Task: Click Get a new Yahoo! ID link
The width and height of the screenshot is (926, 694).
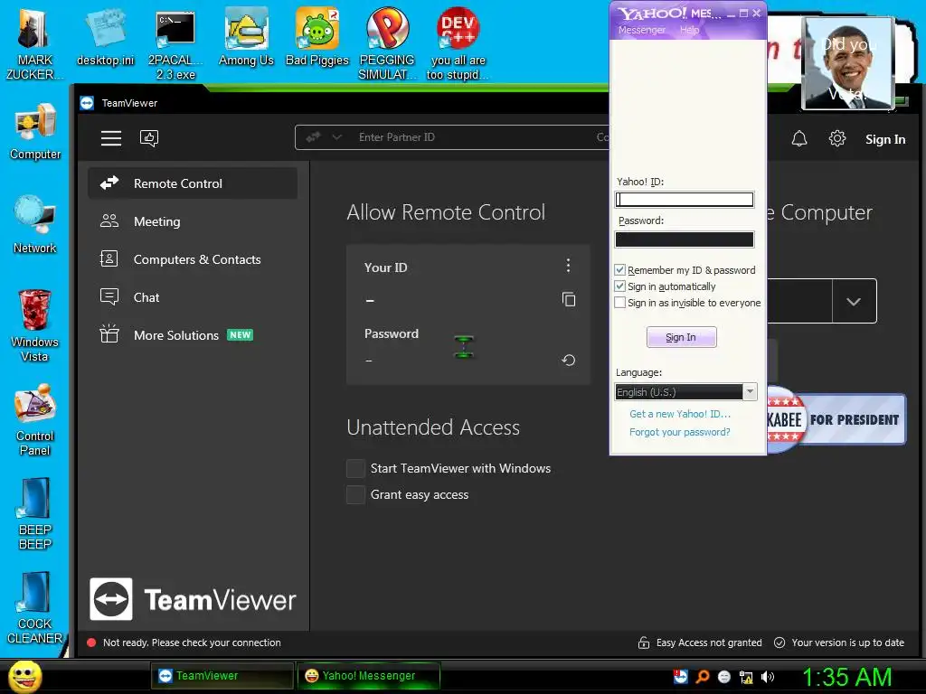Action: point(680,414)
